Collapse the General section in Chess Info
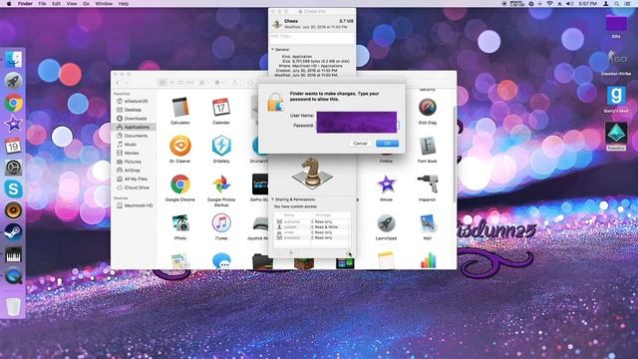 coord(272,49)
